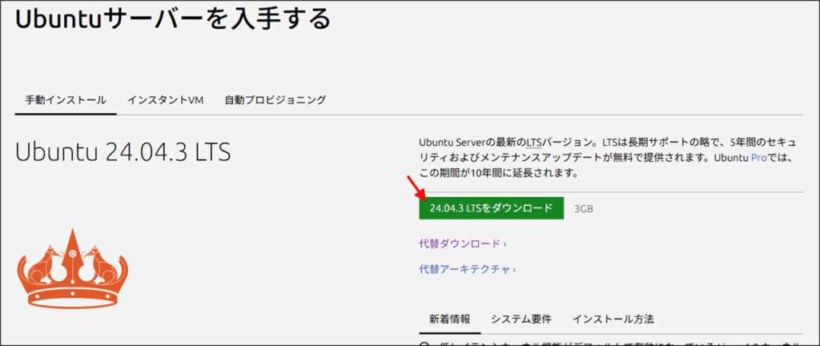This screenshot has width=820, height=346.
Task: Click the underlined LTS abbreviation in the description
Action: click(533, 142)
